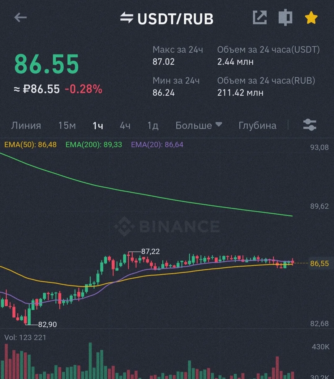The height and width of the screenshot is (379, 334).
Task: Click the 86,55 current price marker
Action: tap(319, 264)
